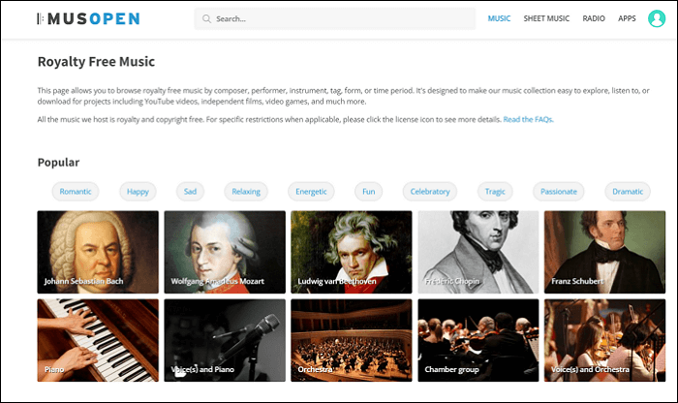
Task: Open the Radio nav item
Action: point(593,18)
